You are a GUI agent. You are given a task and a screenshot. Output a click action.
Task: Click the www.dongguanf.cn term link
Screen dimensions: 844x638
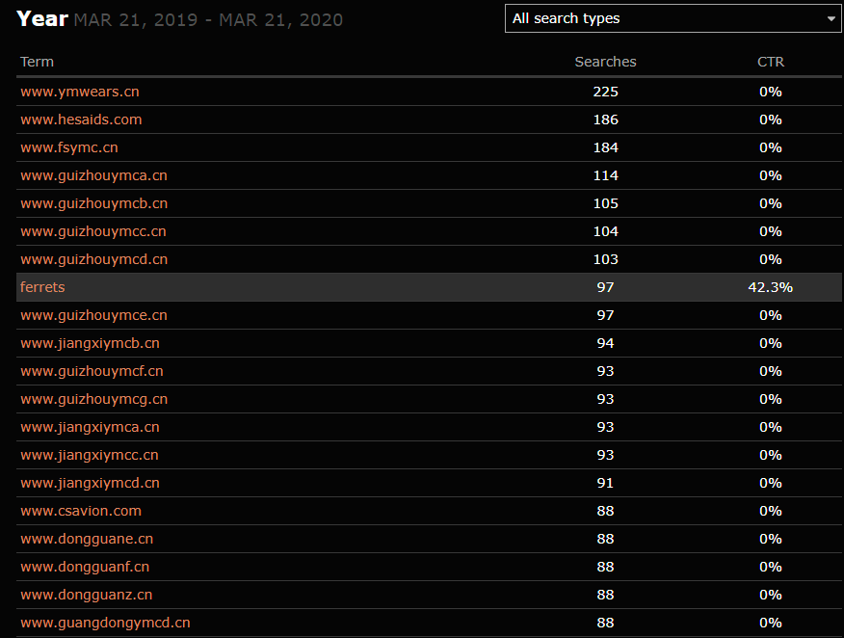(x=85, y=567)
